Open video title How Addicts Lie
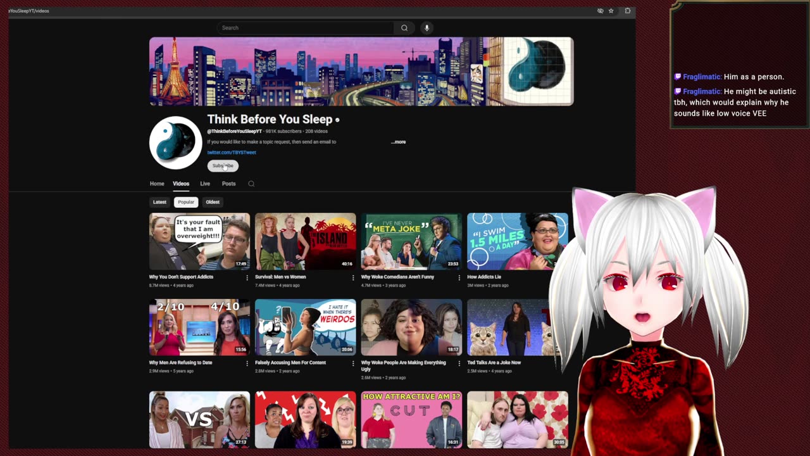This screenshot has height=456, width=810. 484,277
